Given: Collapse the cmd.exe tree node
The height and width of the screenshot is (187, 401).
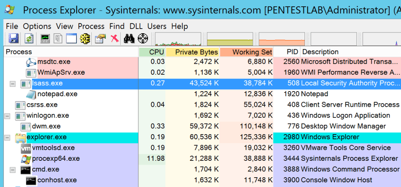Looking at the screenshot, I should (x=13, y=170).
